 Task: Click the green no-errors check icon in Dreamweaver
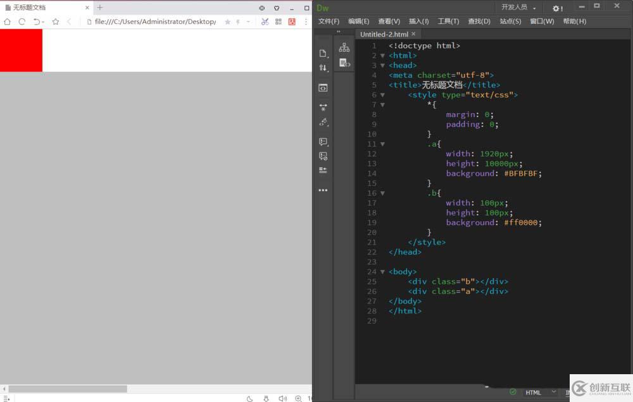(x=513, y=392)
